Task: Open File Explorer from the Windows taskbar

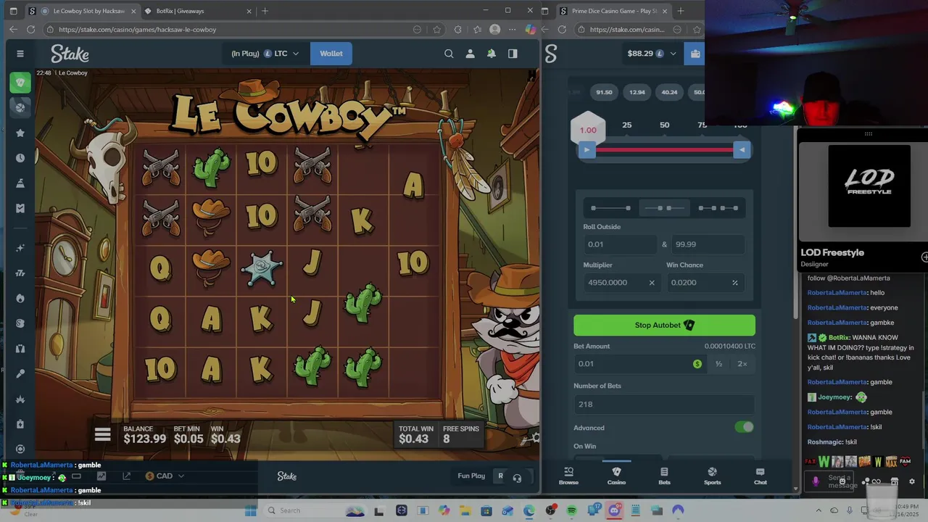Action: [x=465, y=510]
